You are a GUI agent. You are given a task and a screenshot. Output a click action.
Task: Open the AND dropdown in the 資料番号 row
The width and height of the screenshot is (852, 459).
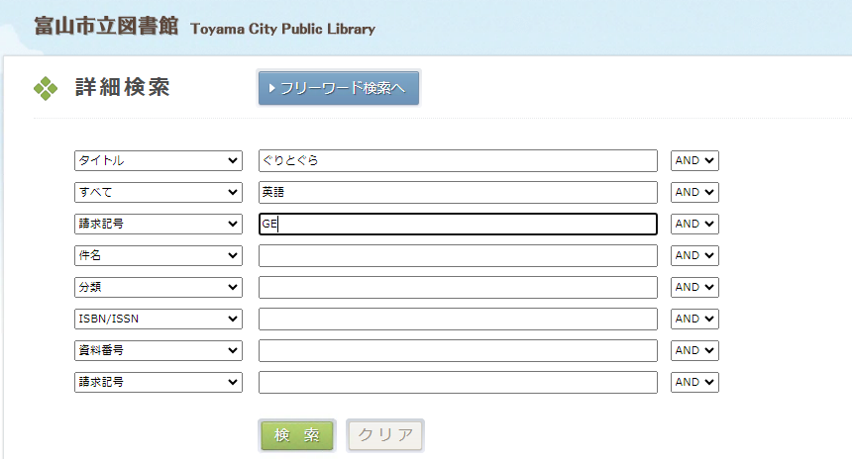(x=694, y=350)
